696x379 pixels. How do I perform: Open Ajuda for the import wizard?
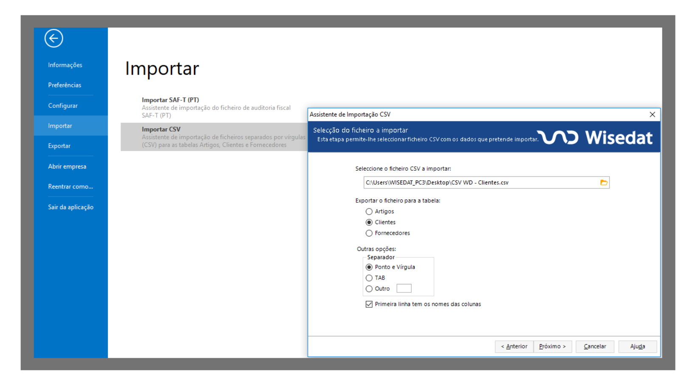[x=637, y=347]
